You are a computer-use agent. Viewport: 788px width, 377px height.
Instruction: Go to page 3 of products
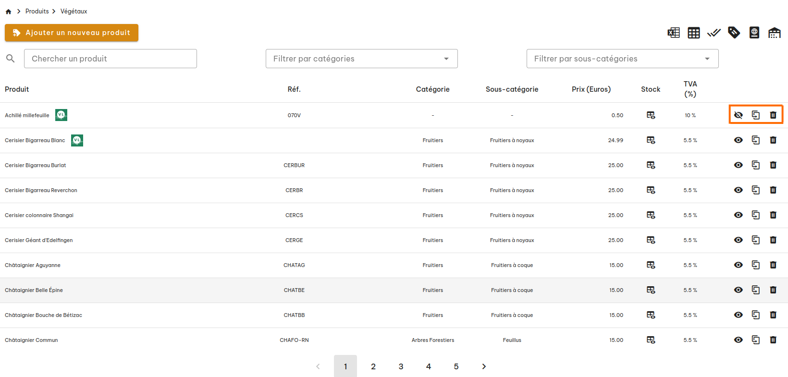pyautogui.click(x=401, y=366)
